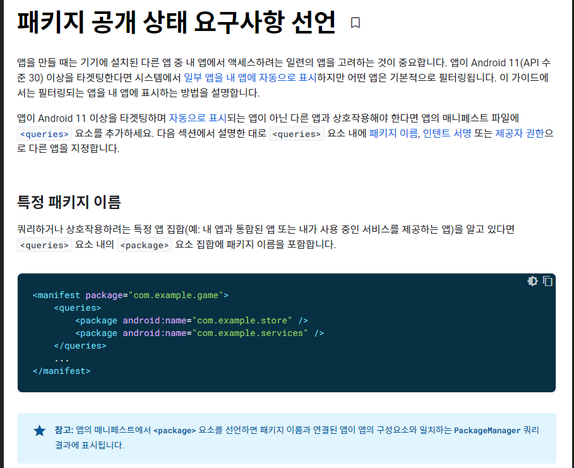
Task: Follow the '패키지 이름' link
Action: 393,133
